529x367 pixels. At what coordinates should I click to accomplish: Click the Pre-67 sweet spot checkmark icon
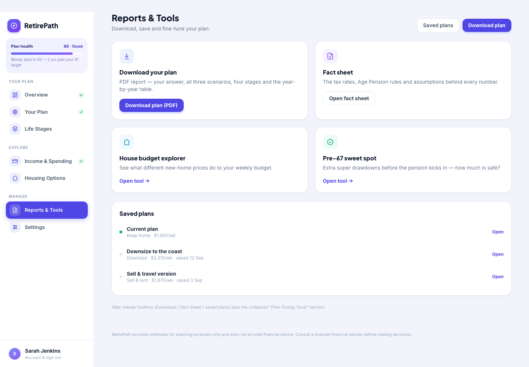click(330, 142)
